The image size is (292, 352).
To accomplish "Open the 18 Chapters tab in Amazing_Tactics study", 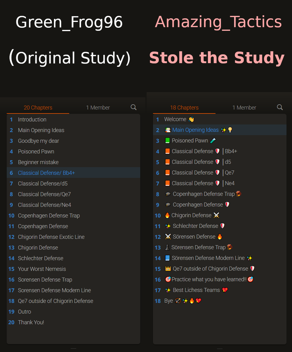I will coord(184,107).
